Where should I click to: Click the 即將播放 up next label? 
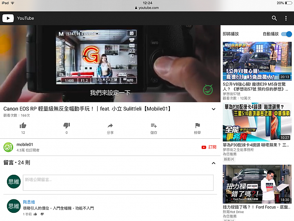pyautogui.click(x=231, y=34)
